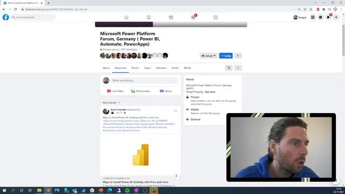Open OneNote from the taskbar
Viewport: 345px width, 194px height.
click(136, 190)
